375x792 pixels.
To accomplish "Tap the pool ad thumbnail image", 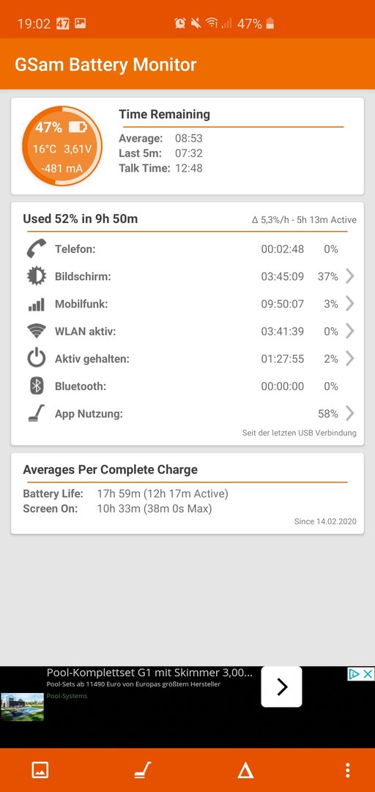I will coord(22,707).
